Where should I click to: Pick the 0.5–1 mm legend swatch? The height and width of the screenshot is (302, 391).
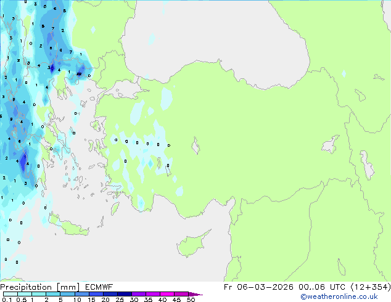click(25, 294)
